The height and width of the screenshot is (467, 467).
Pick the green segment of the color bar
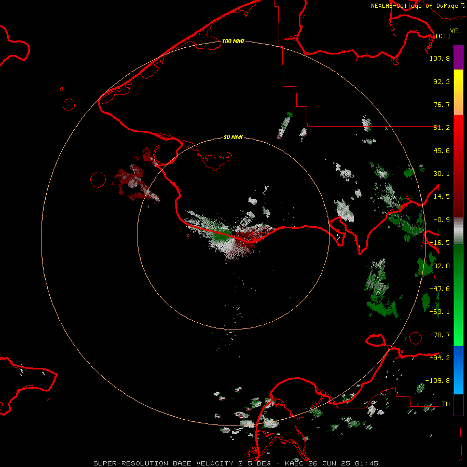pos(458,295)
